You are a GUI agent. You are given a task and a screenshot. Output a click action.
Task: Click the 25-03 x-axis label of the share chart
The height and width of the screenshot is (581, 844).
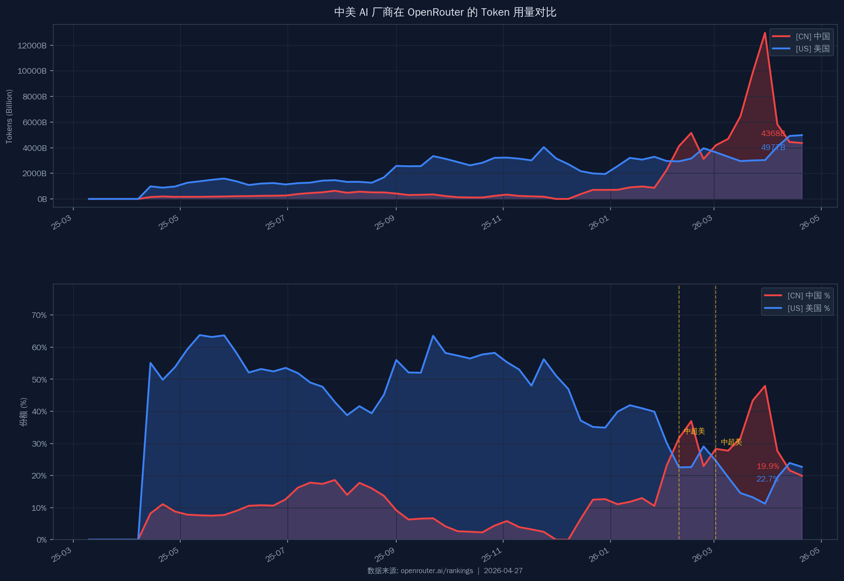click(x=62, y=555)
